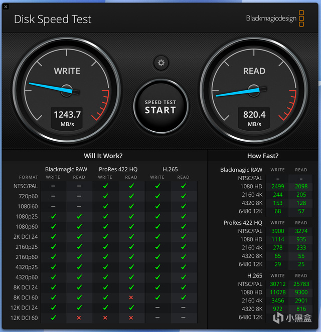Click the green check for 12K DCI 60 Blackmagic RAW write

pyautogui.click(x=54, y=317)
